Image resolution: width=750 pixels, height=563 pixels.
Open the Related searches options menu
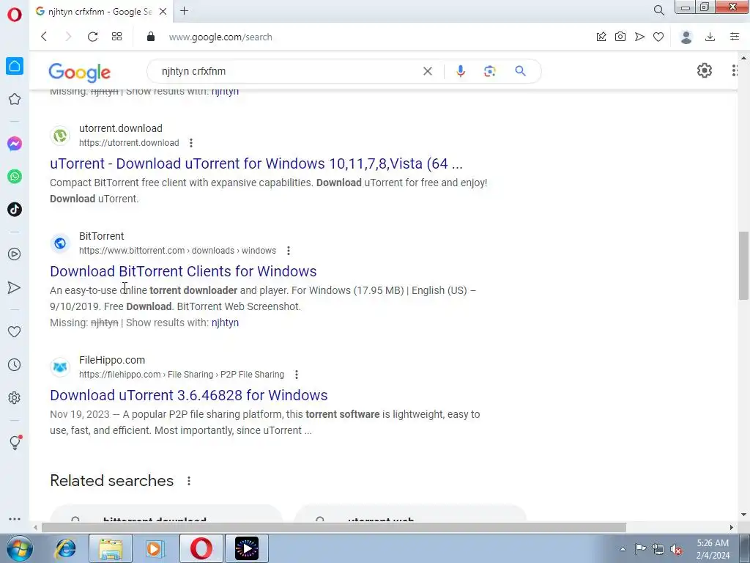(x=189, y=481)
